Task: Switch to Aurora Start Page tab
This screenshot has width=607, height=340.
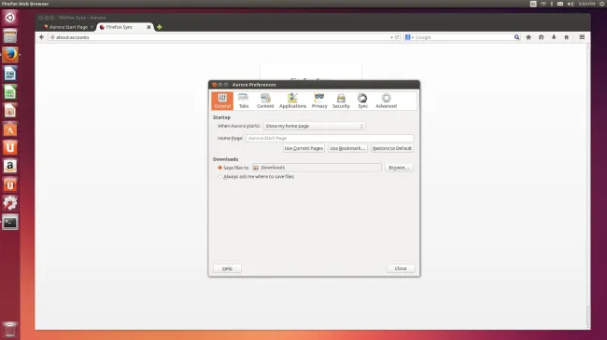Action: (68, 27)
